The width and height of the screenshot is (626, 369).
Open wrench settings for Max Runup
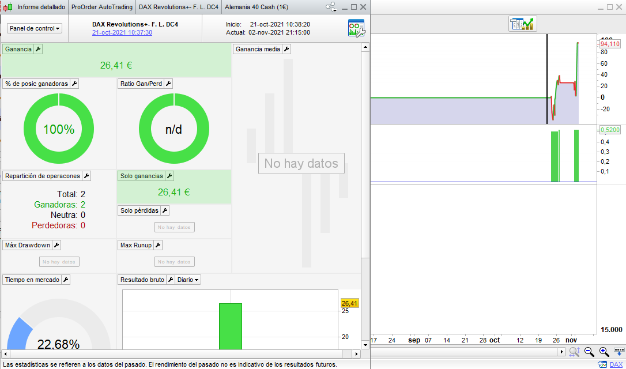click(x=158, y=245)
